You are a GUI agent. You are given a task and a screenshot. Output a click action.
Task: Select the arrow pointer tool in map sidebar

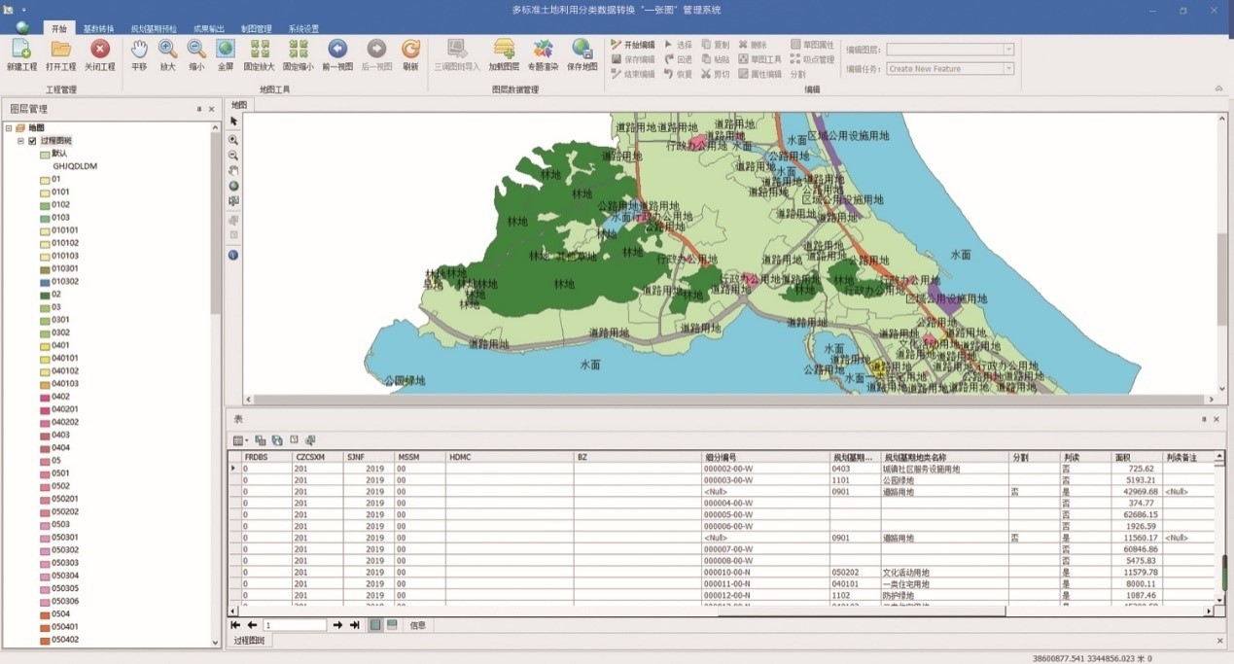pos(233,121)
